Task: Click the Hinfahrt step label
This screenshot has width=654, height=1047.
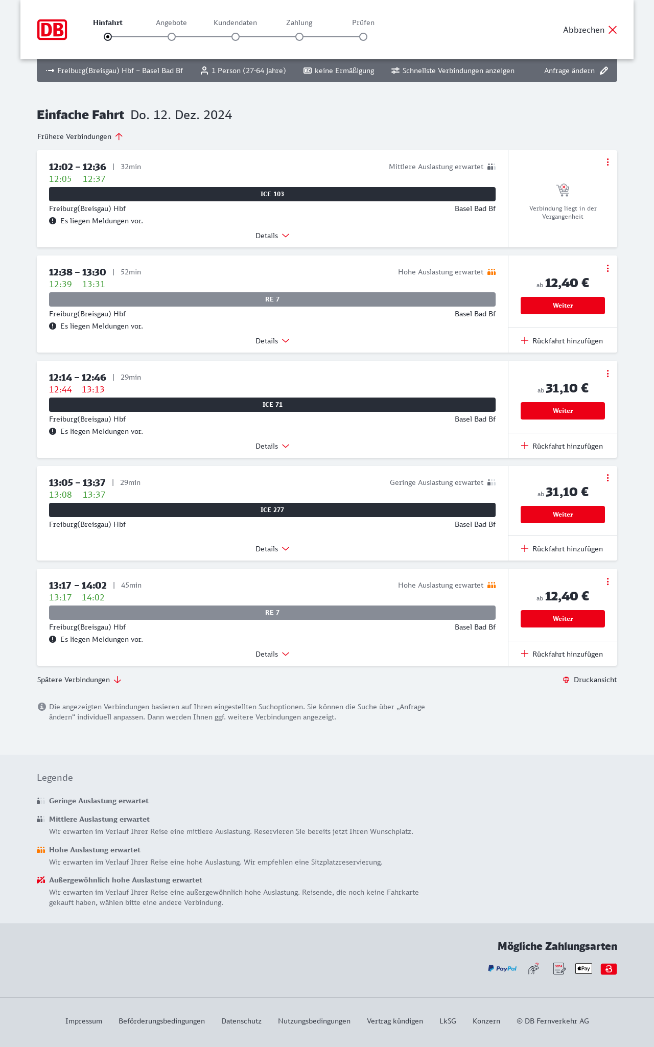Action: (108, 22)
